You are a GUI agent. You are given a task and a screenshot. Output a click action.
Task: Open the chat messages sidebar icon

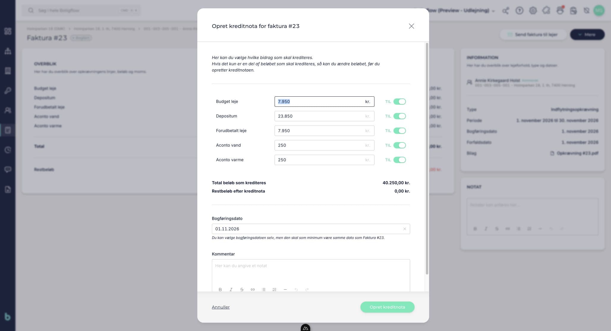pyautogui.click(x=8, y=170)
